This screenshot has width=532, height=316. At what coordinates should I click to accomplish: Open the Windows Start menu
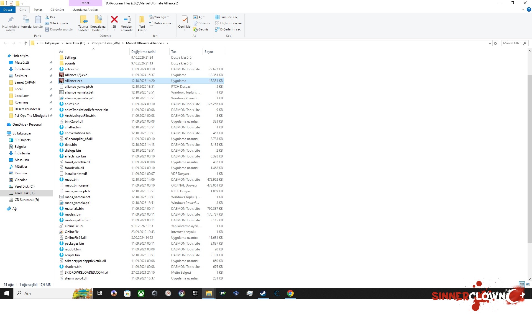7,293
